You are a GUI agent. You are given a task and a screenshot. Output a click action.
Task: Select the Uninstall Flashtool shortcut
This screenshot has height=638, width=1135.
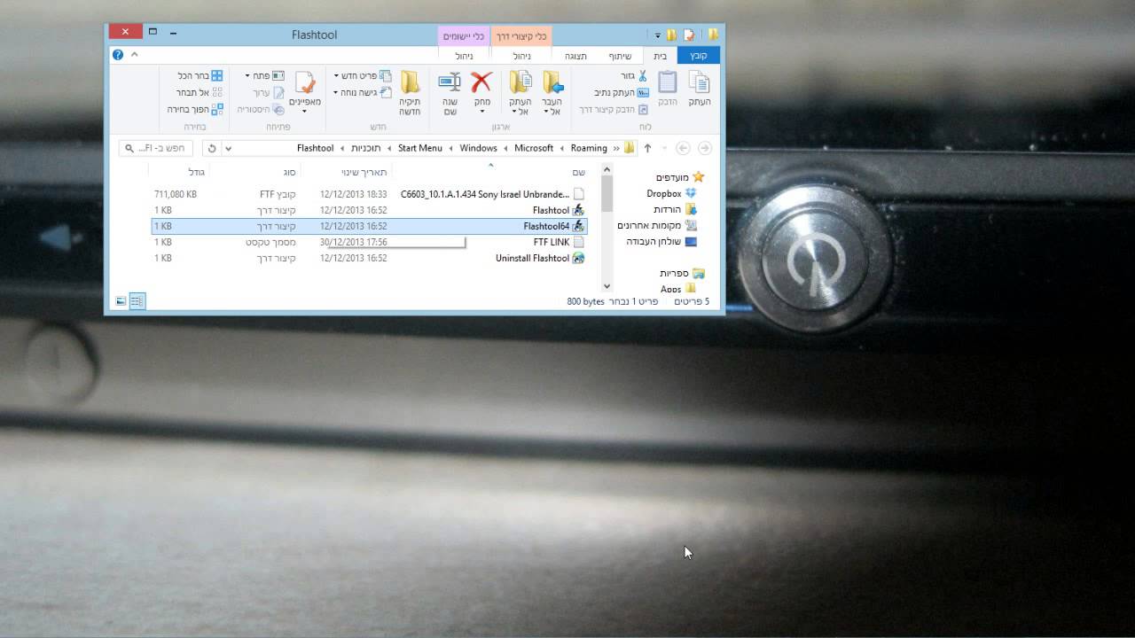click(x=369, y=258)
